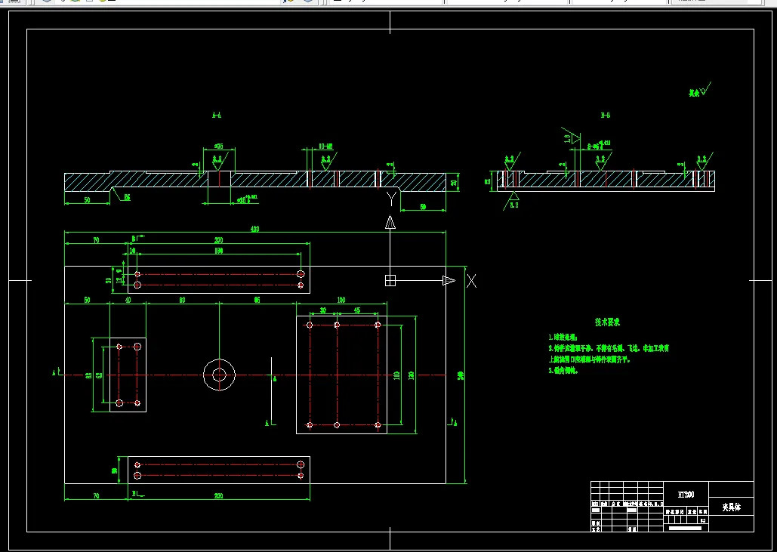Click the third technical requirement line '3.'
This screenshot has width=777, height=552.
(x=563, y=370)
